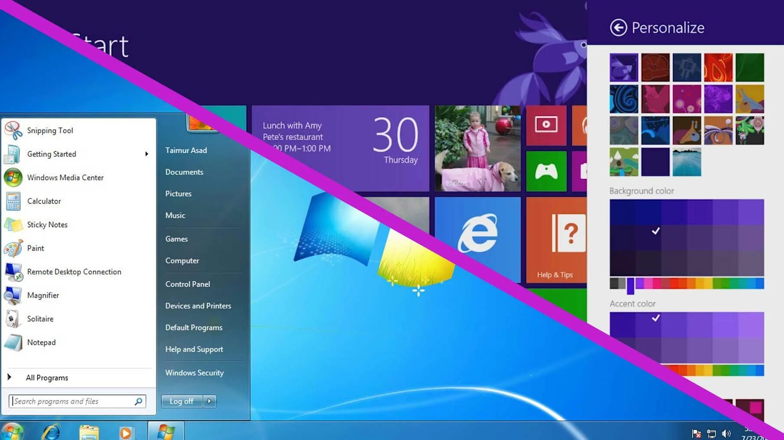Click the network tray icon
The width and height of the screenshot is (784, 440).
712,433
